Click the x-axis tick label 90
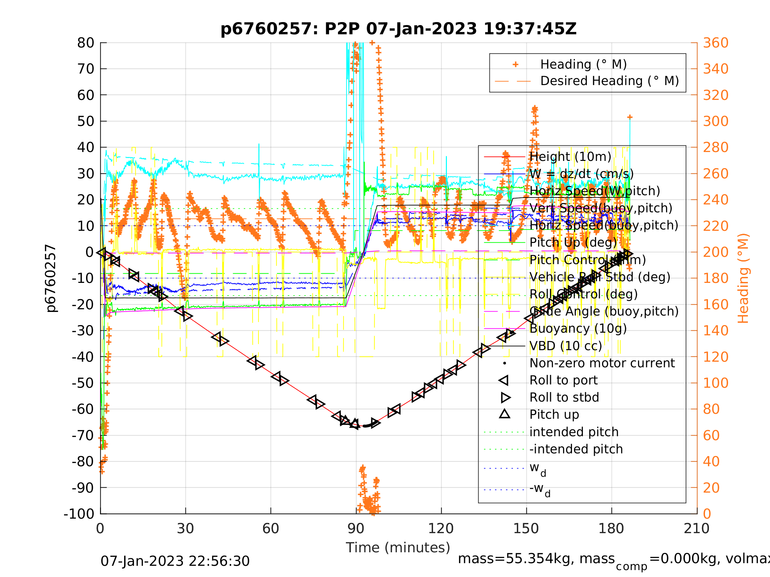Viewport: 770px width, 577px height. pyautogui.click(x=356, y=529)
